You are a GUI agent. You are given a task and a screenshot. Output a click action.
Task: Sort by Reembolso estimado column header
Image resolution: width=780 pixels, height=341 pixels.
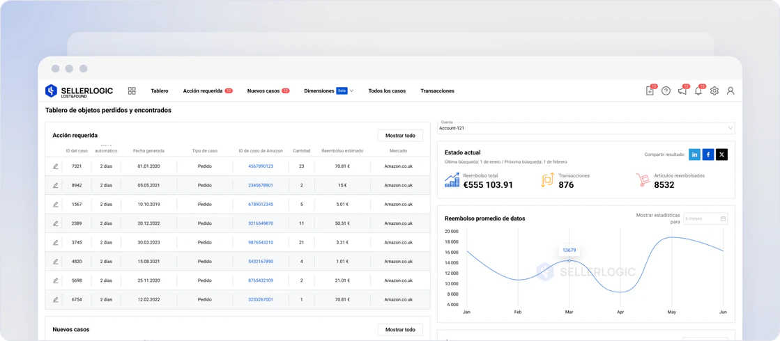[342, 151]
